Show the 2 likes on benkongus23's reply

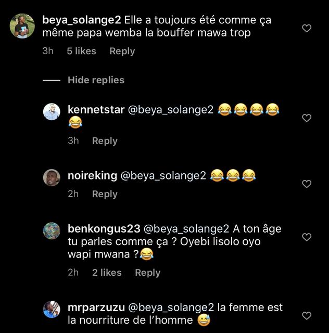point(107,273)
